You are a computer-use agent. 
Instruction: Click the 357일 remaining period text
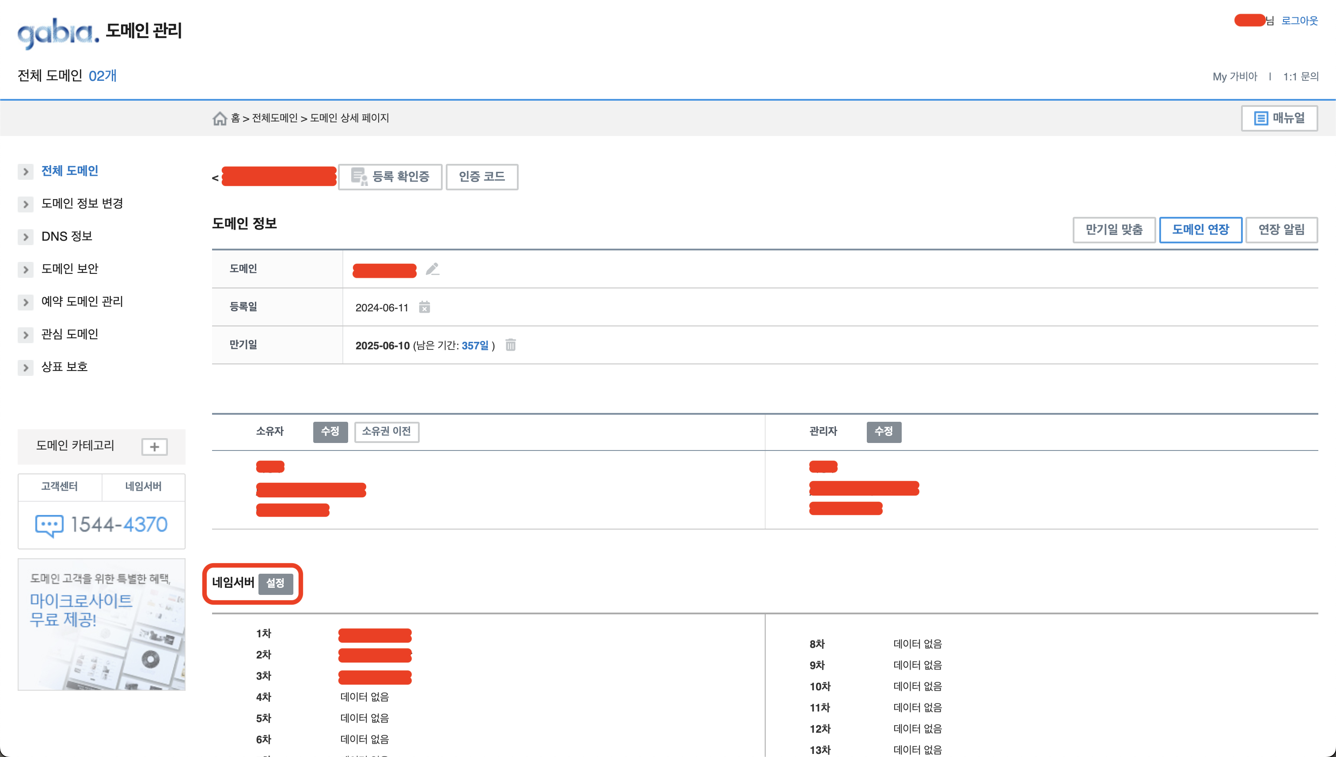click(x=475, y=346)
